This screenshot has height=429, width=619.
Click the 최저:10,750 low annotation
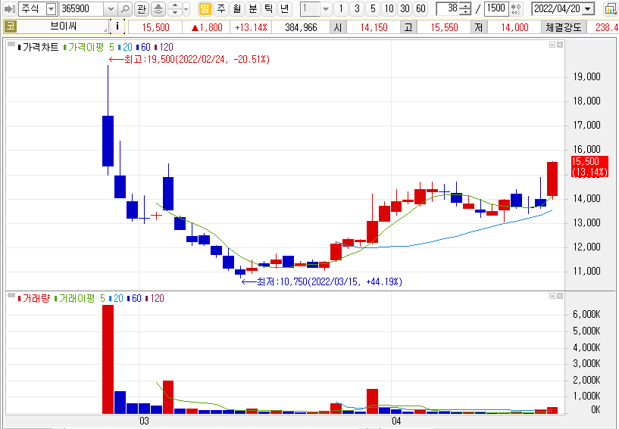click(x=322, y=282)
